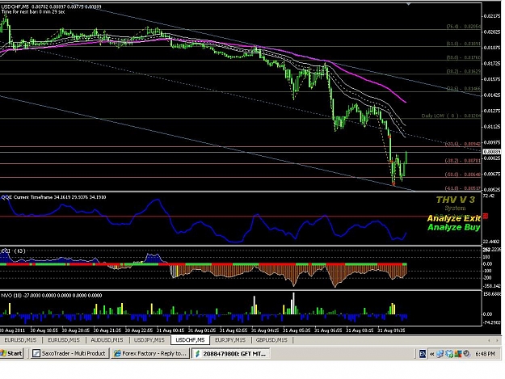Viewport: 505px width, 379px height.
Task: Click the (-23.6) fib level label
Action: point(463,144)
